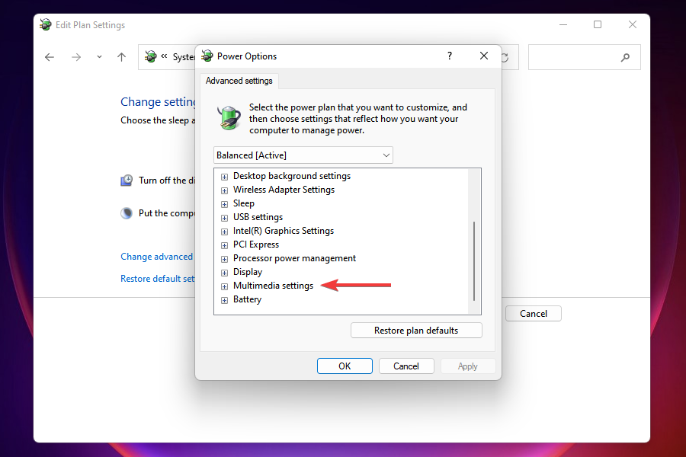This screenshot has height=457, width=686.
Task: Expand Desktop background settings node
Action: click(224, 177)
